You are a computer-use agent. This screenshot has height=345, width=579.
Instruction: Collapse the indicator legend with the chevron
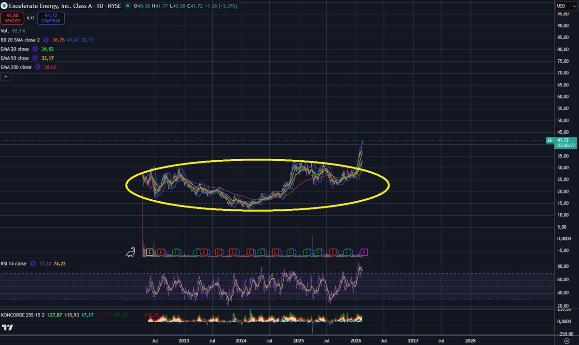6,76
